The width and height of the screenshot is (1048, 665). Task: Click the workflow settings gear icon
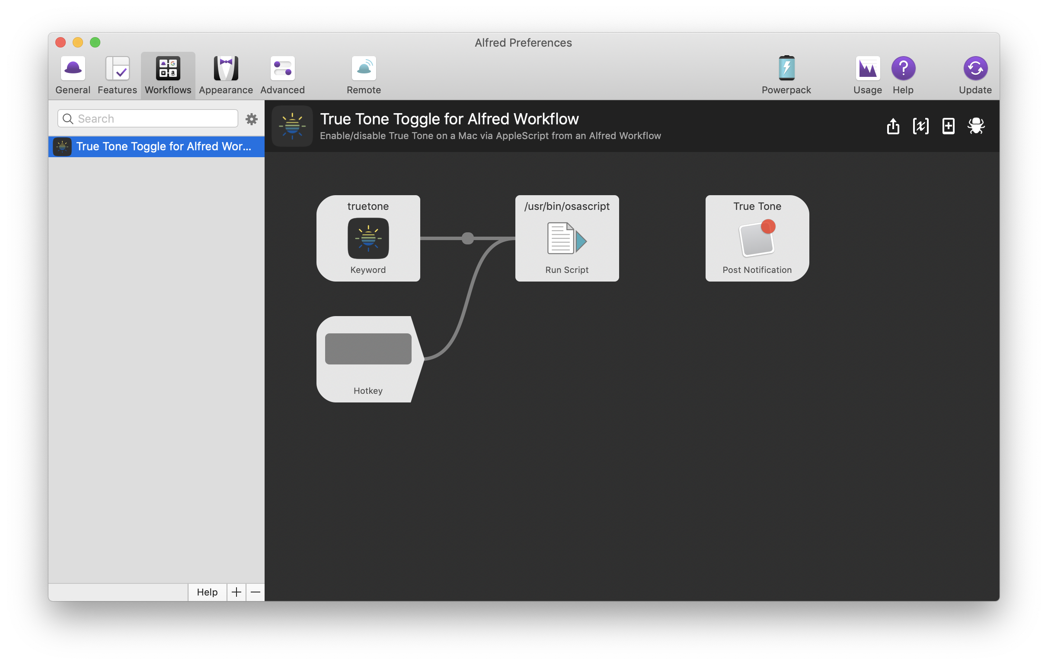coord(251,118)
